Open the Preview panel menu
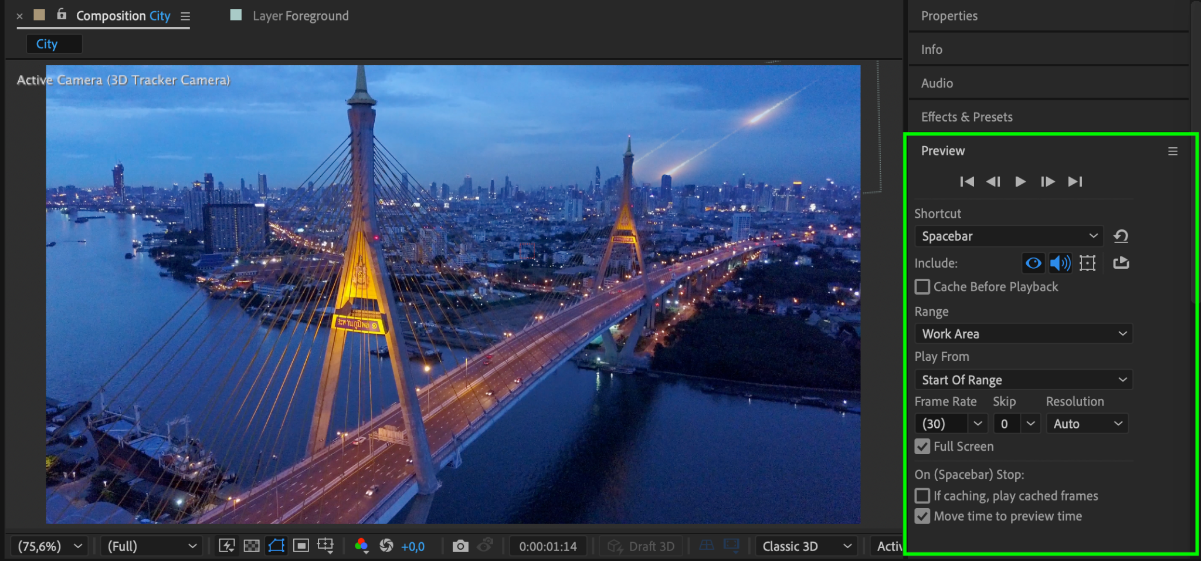 point(1172,151)
